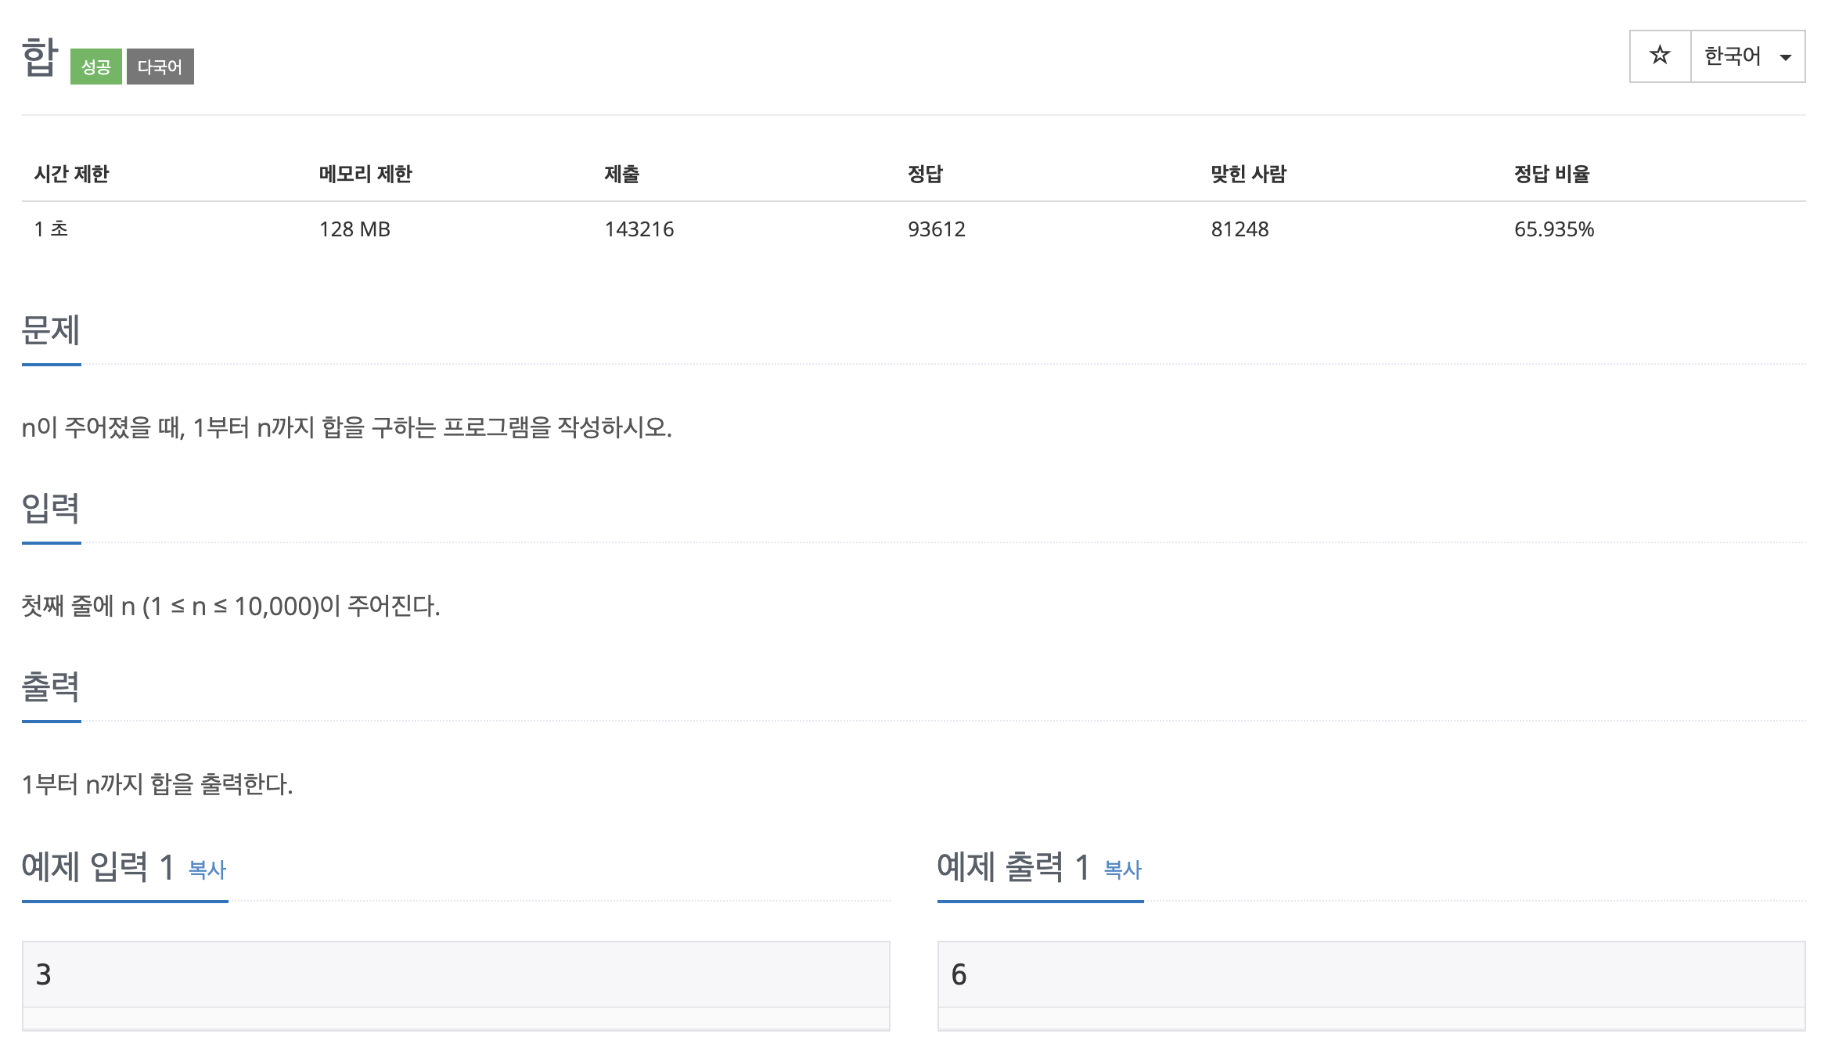Click the gray 다국어 badge
The image size is (1828, 1055).
[160, 67]
